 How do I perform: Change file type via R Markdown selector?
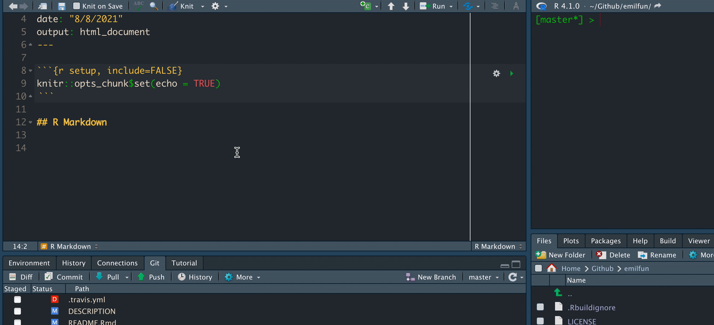point(498,246)
